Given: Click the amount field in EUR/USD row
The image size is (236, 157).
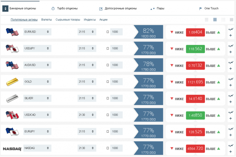Looking at the screenshot, I should 116,32.
